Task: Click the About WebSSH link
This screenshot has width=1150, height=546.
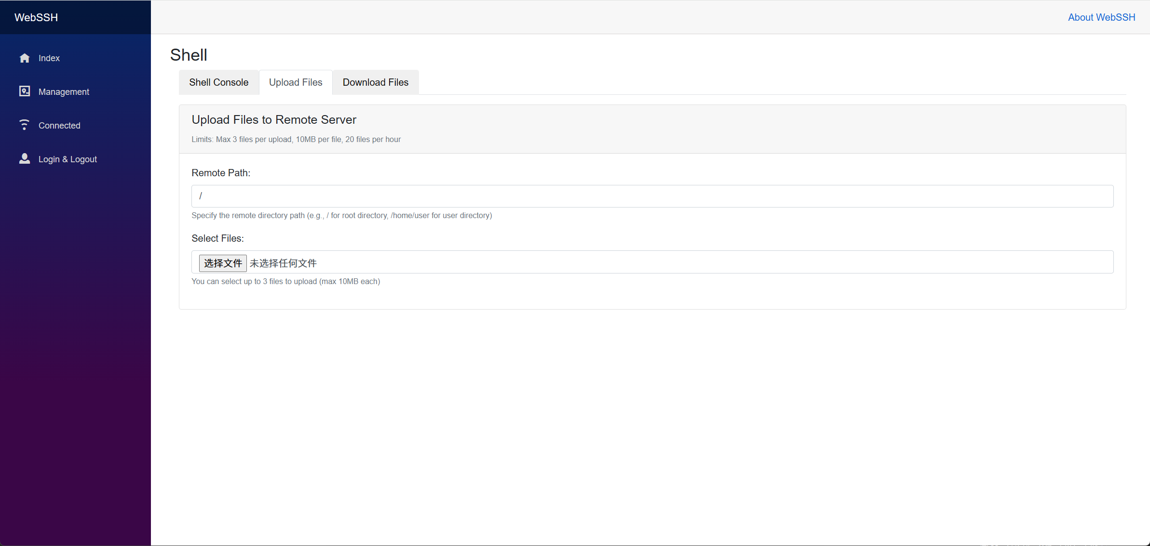Action: pyautogui.click(x=1101, y=17)
